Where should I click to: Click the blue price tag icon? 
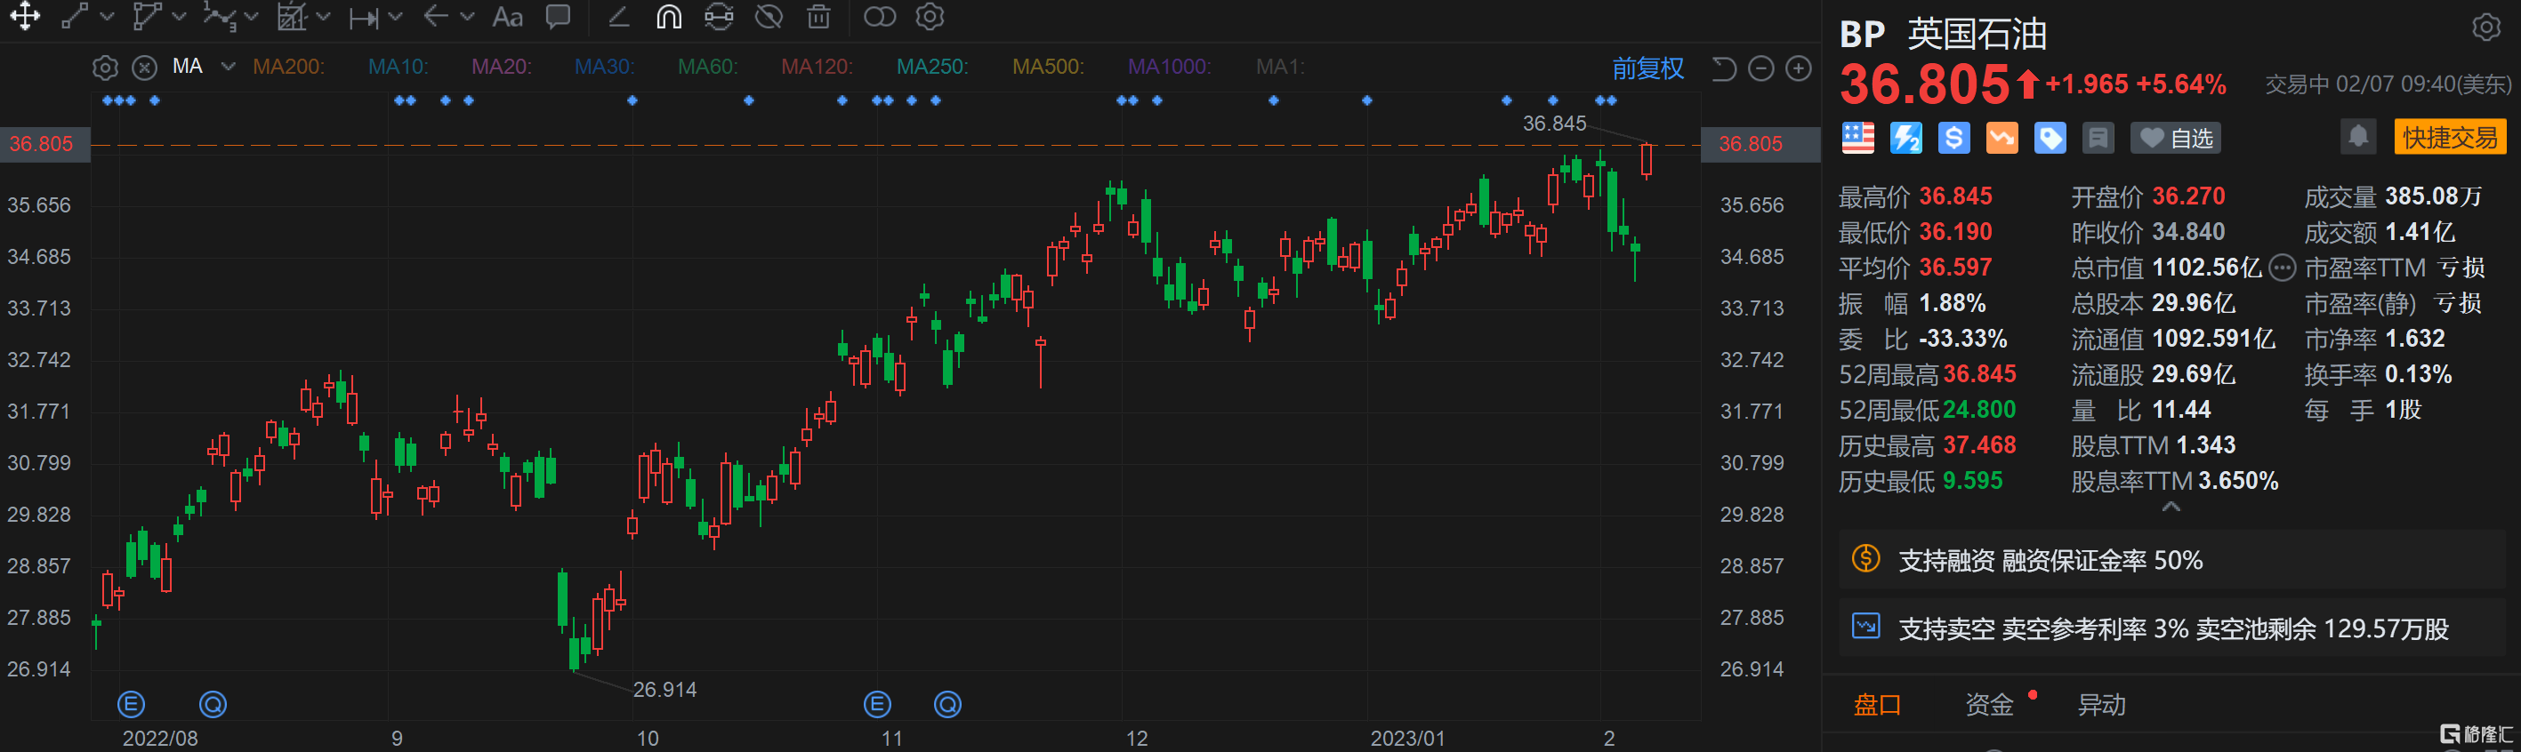2050,138
